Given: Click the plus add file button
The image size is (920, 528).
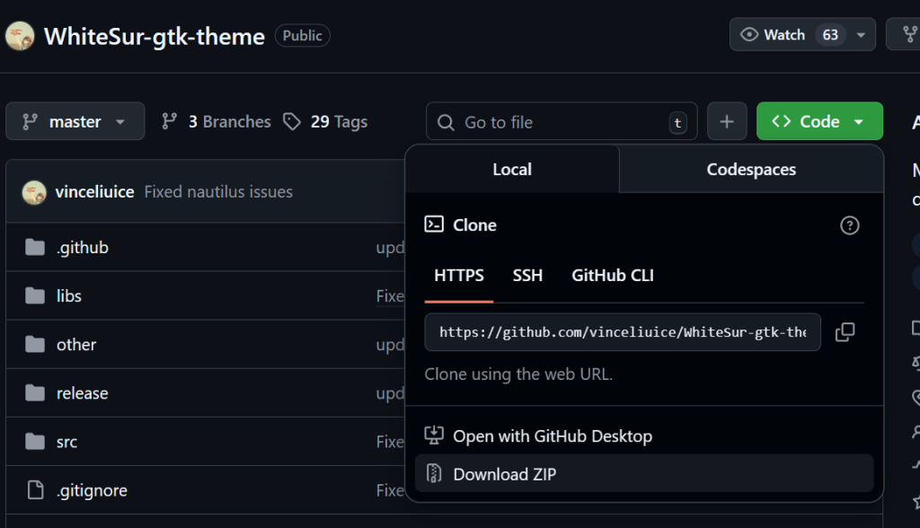Looking at the screenshot, I should click(727, 122).
